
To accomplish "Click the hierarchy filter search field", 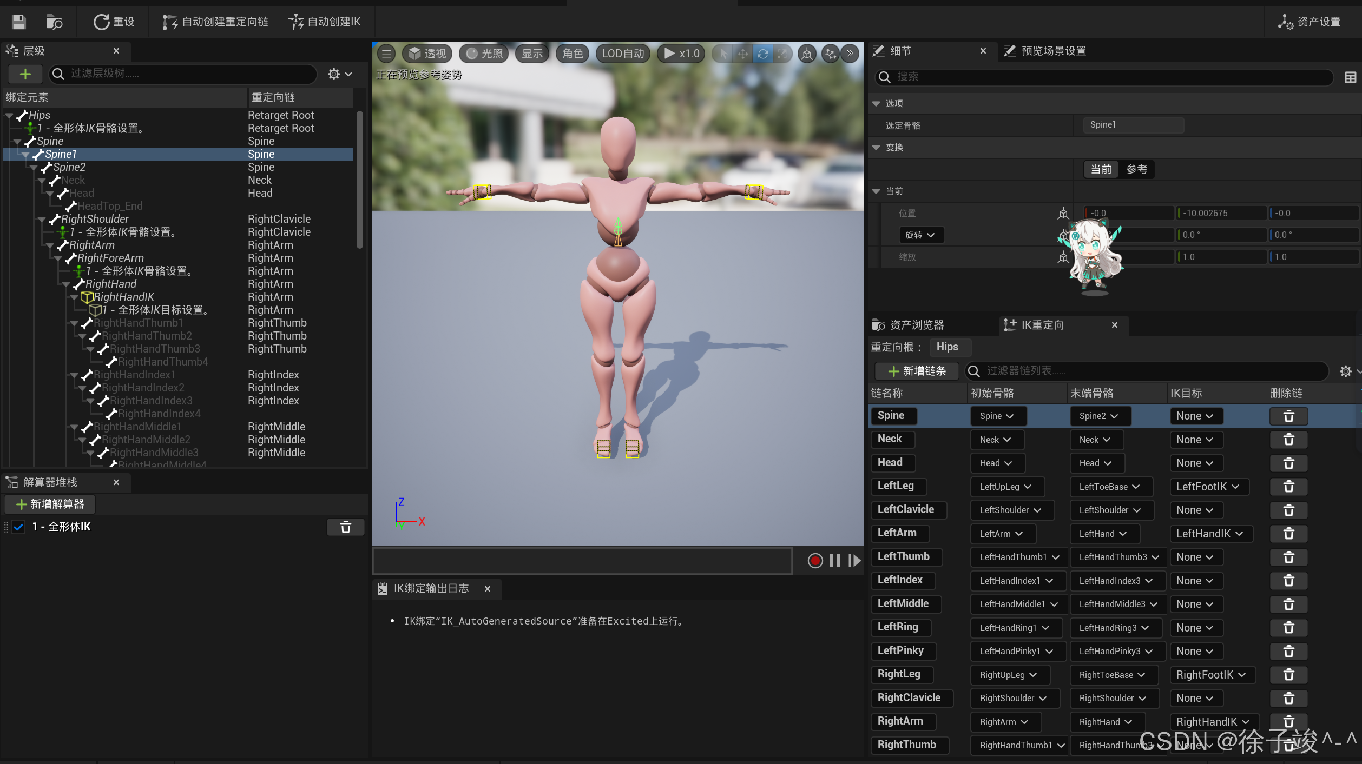I will point(184,74).
